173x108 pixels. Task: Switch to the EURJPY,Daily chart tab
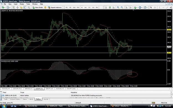pyautogui.click(x=71, y=89)
